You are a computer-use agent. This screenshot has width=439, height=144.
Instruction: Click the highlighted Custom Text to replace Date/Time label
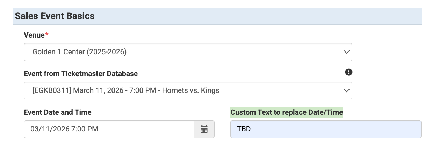287,112
